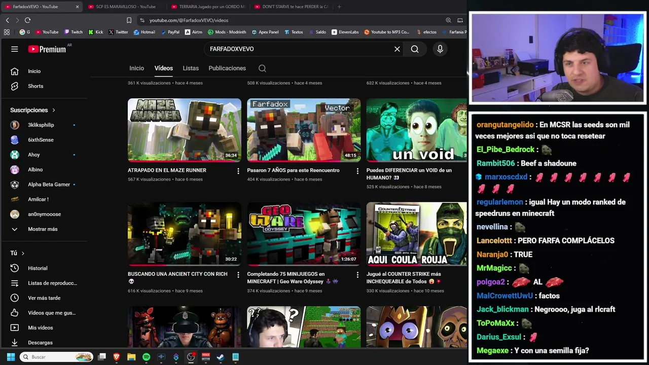Click the Windows taskbar Buscar search box
This screenshot has height=365, width=649.
pos(56,357)
